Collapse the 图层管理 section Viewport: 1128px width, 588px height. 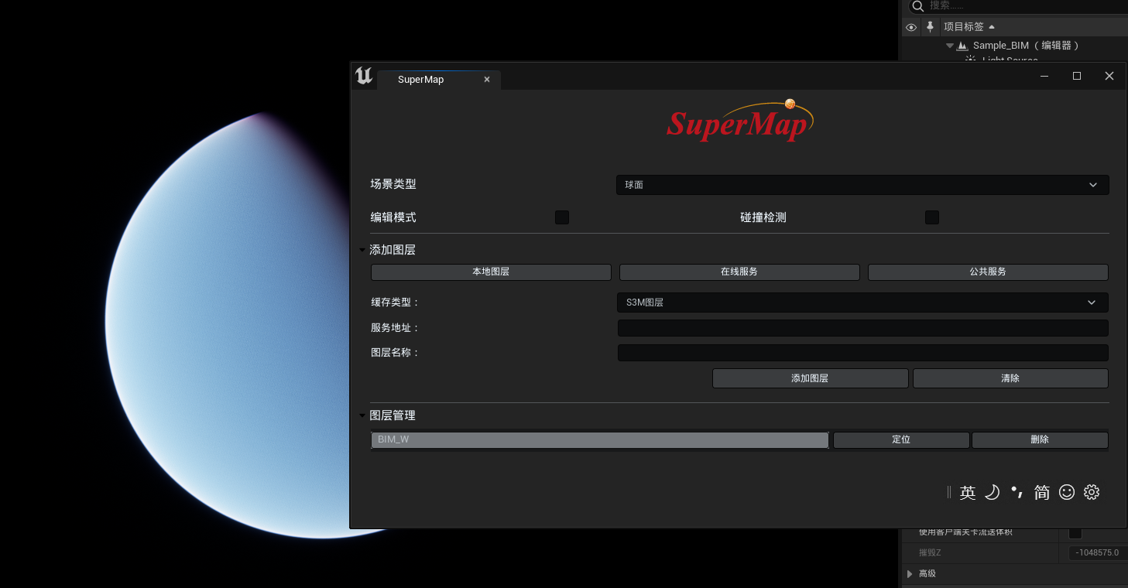tap(362, 415)
